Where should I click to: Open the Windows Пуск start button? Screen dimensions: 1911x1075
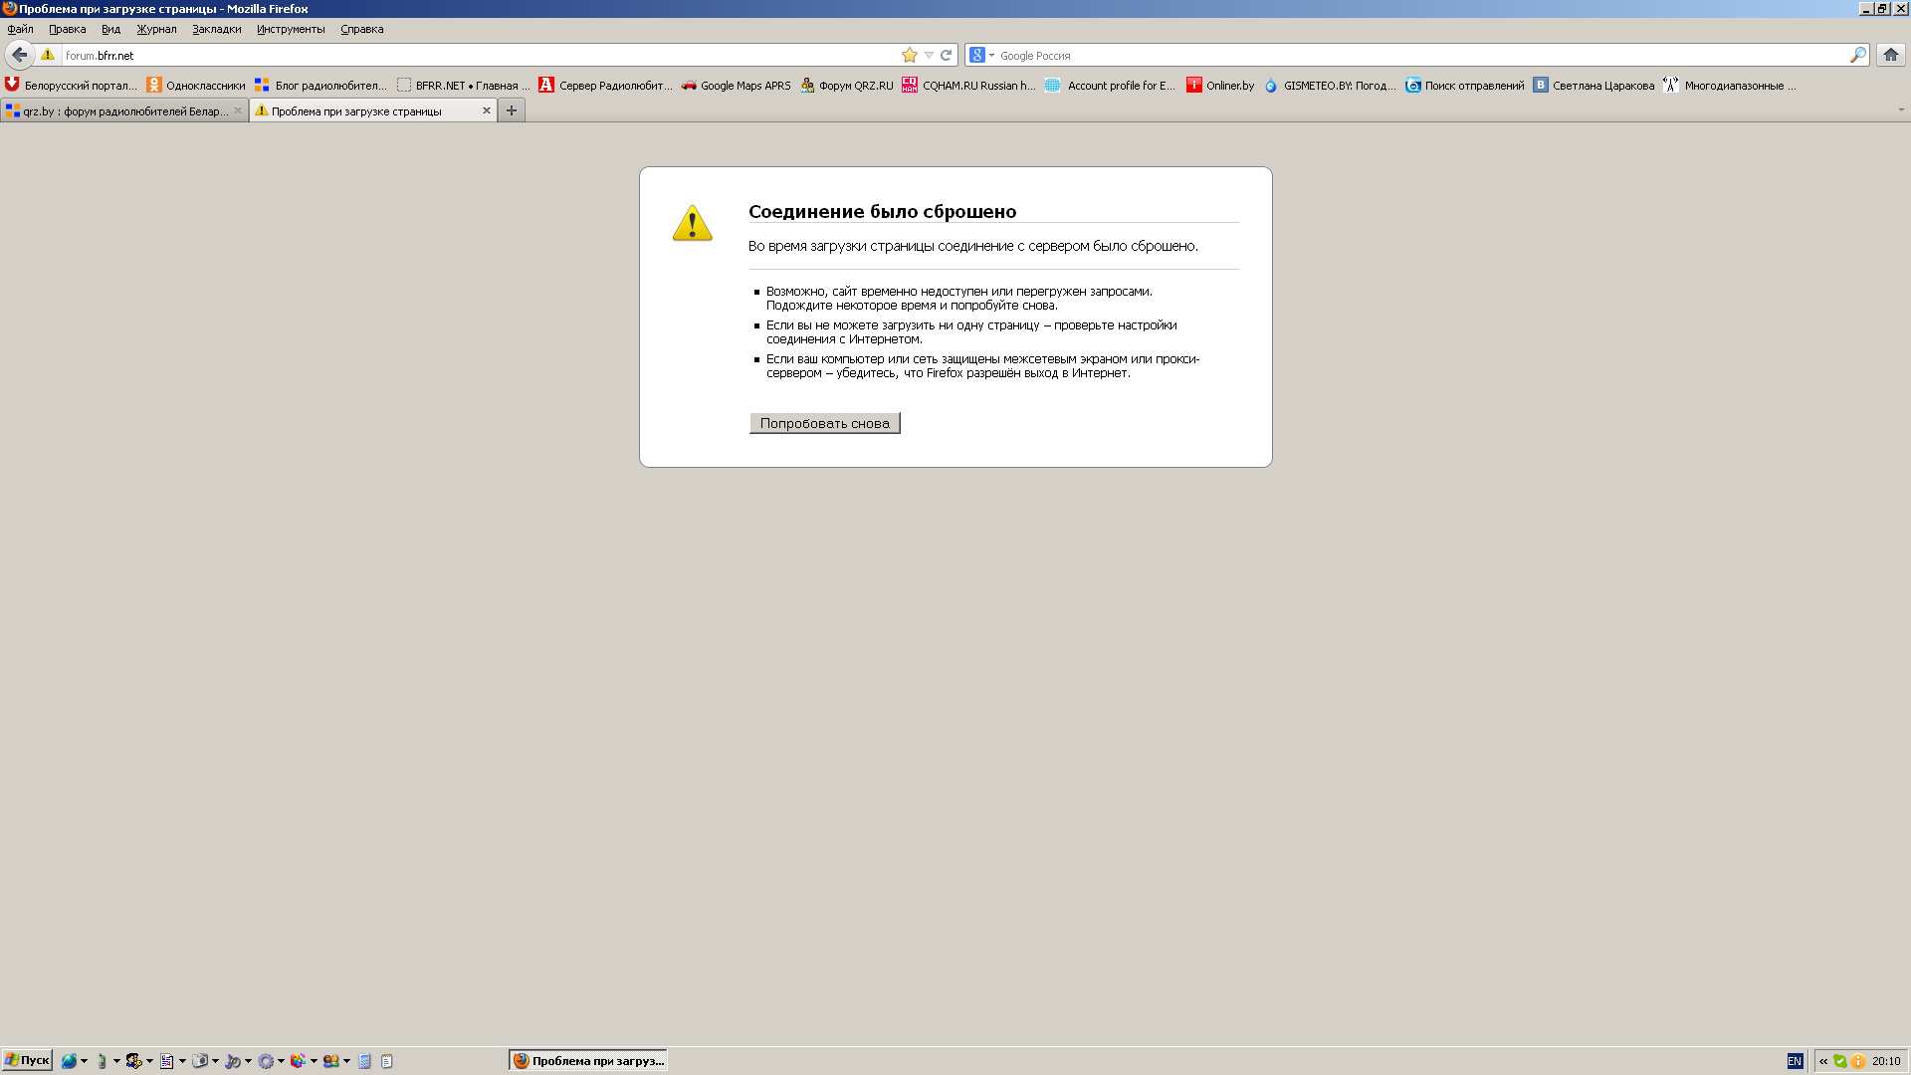coord(27,1060)
